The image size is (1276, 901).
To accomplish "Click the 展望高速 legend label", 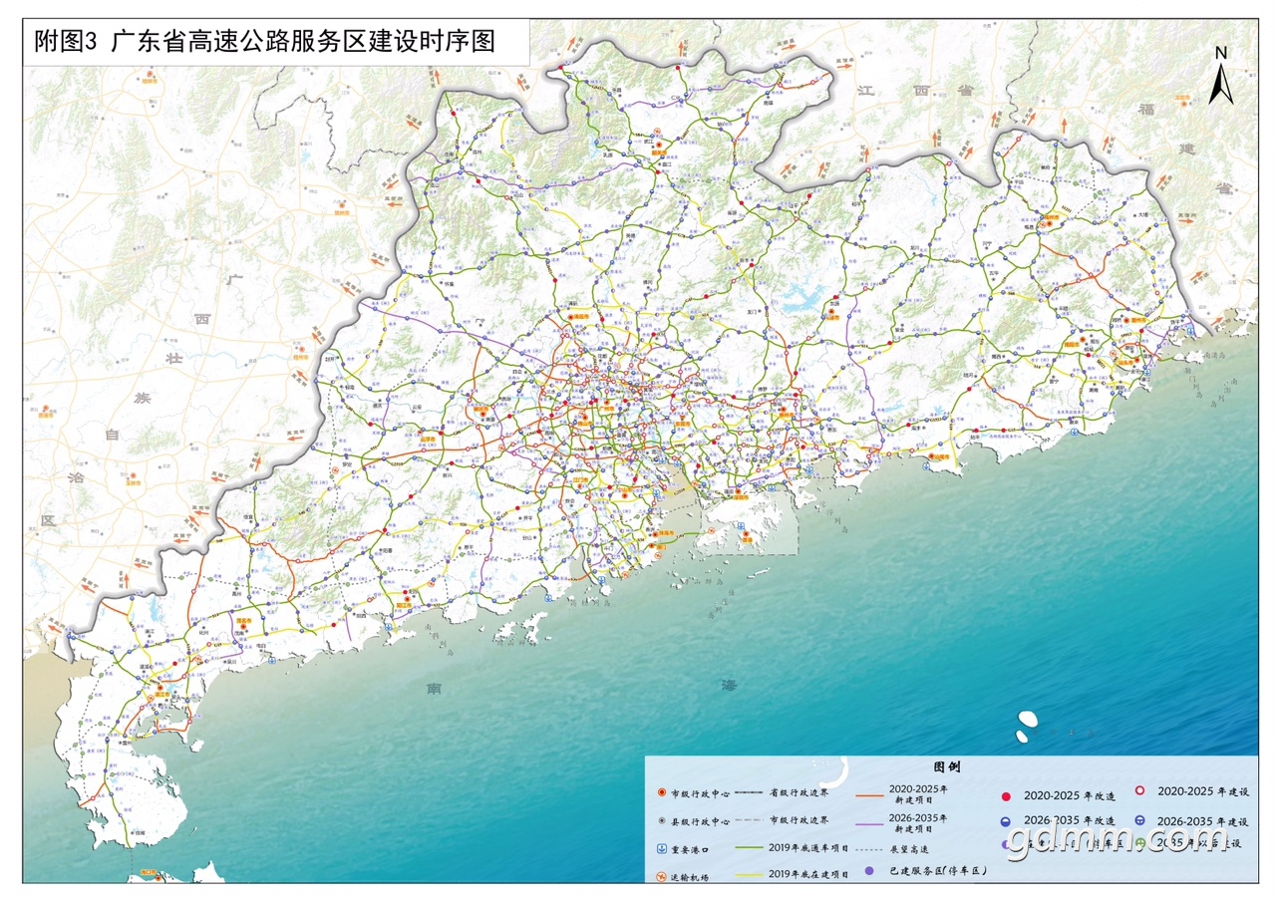I will [909, 850].
